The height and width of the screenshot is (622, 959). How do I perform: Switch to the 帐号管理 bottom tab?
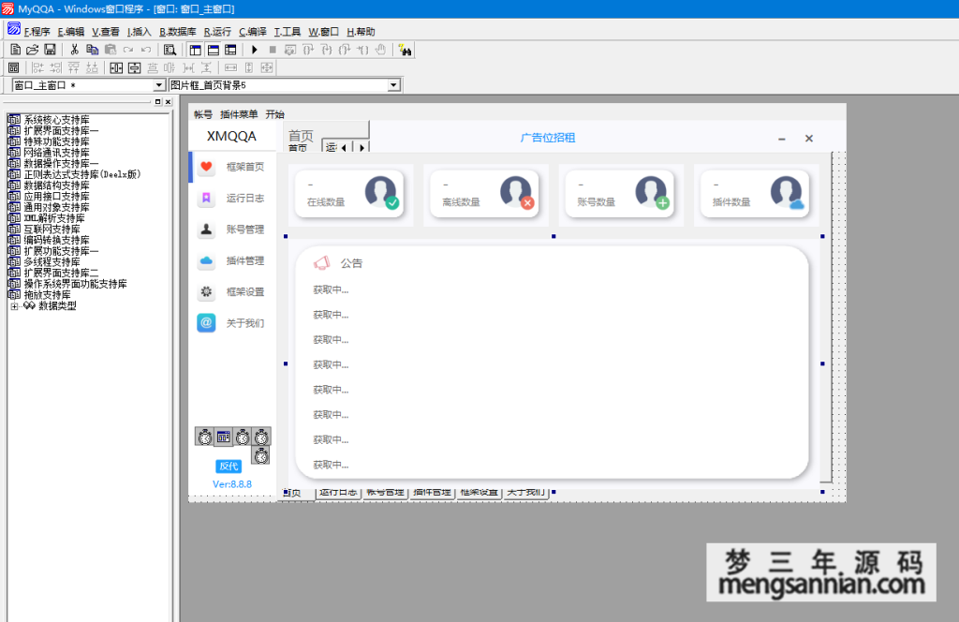[x=386, y=492]
